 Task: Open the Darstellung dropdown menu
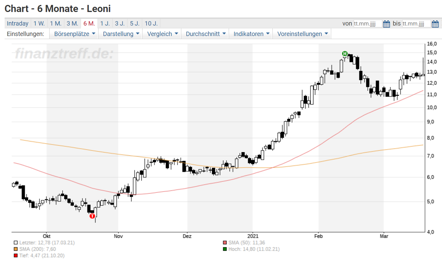121,34
